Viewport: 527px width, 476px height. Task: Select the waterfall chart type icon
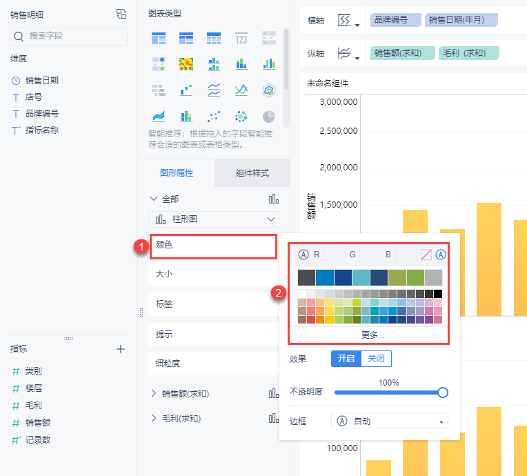coord(186,90)
